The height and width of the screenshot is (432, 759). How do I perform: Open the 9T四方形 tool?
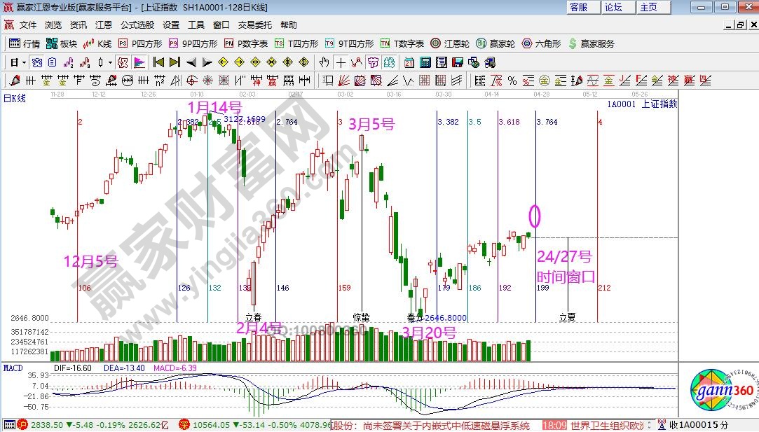point(349,43)
